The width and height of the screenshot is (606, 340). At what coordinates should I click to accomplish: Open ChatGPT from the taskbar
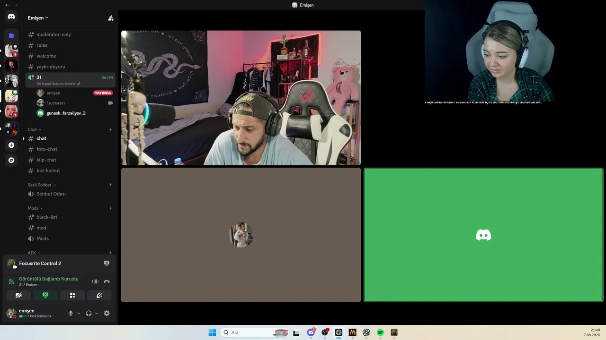[x=366, y=332]
